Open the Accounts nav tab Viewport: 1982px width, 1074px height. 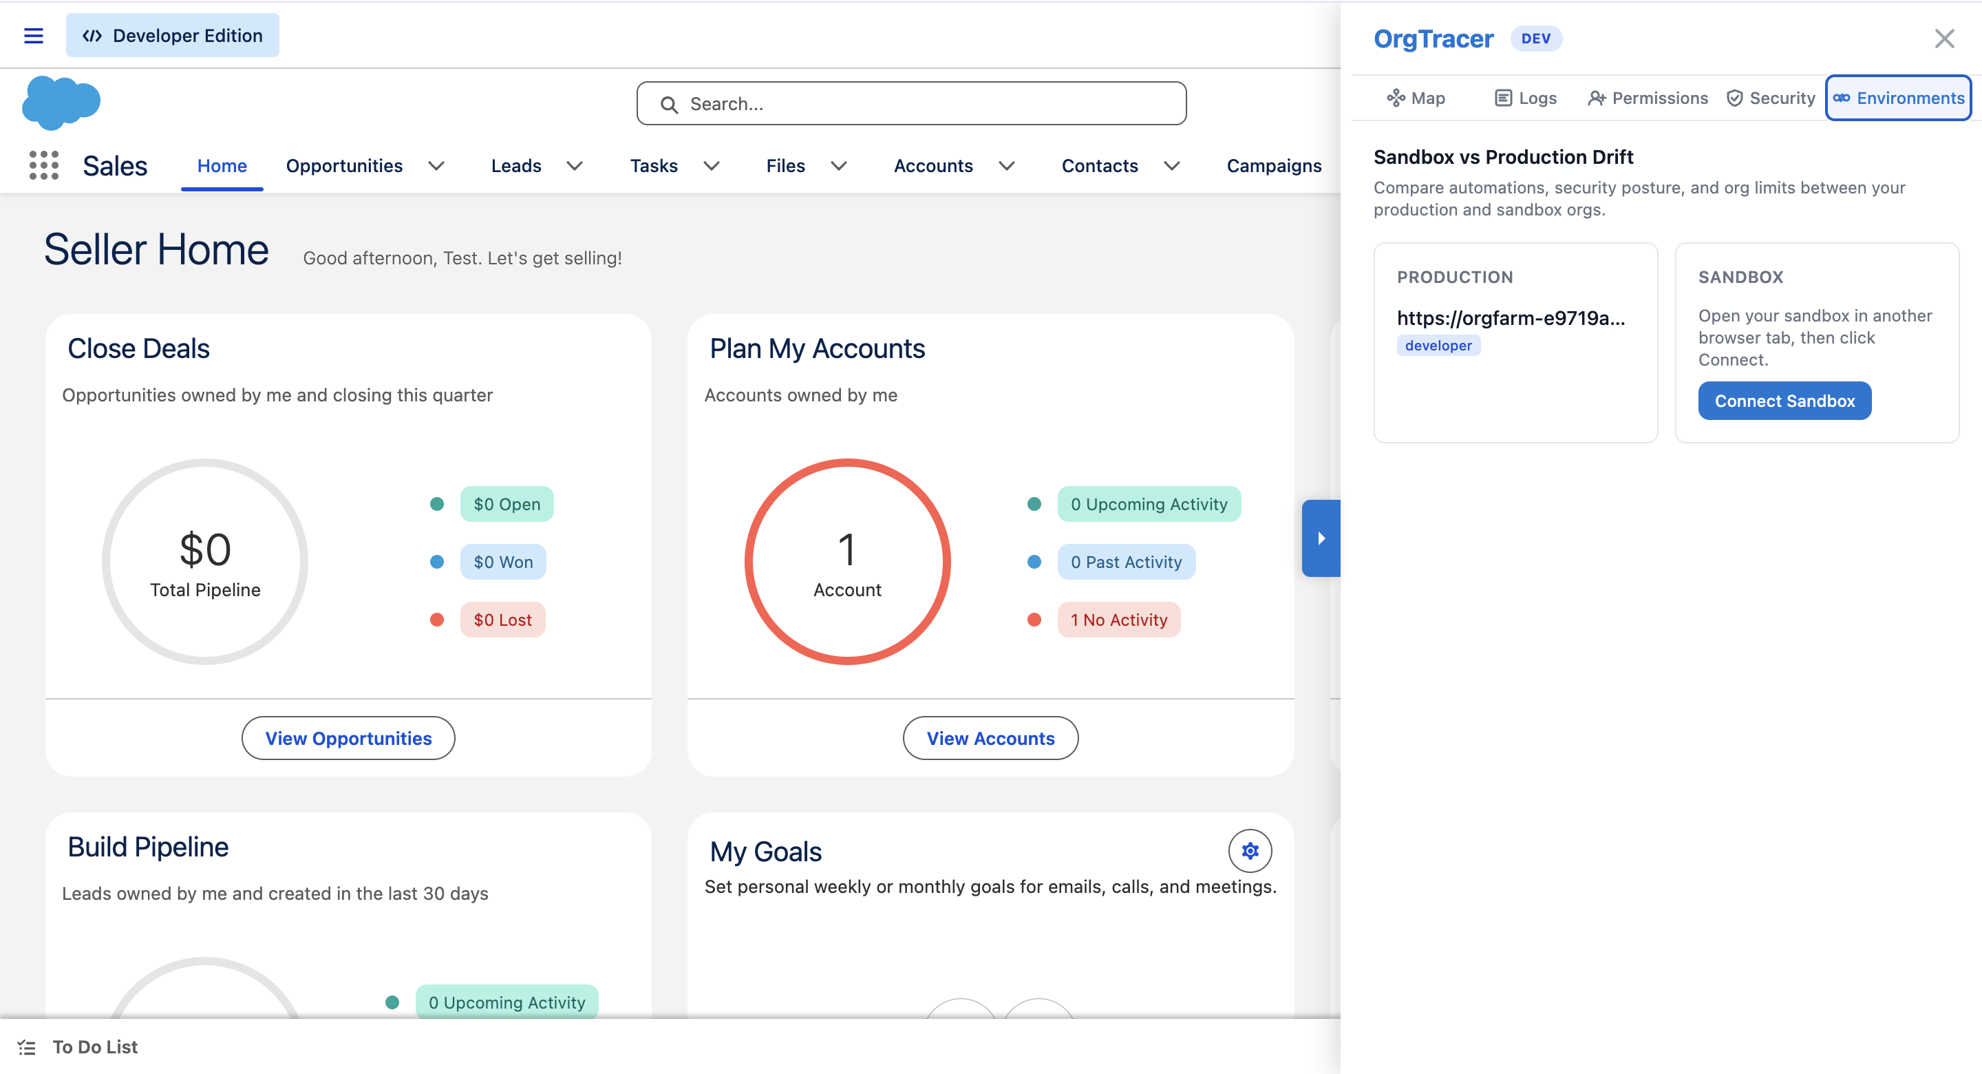click(933, 165)
